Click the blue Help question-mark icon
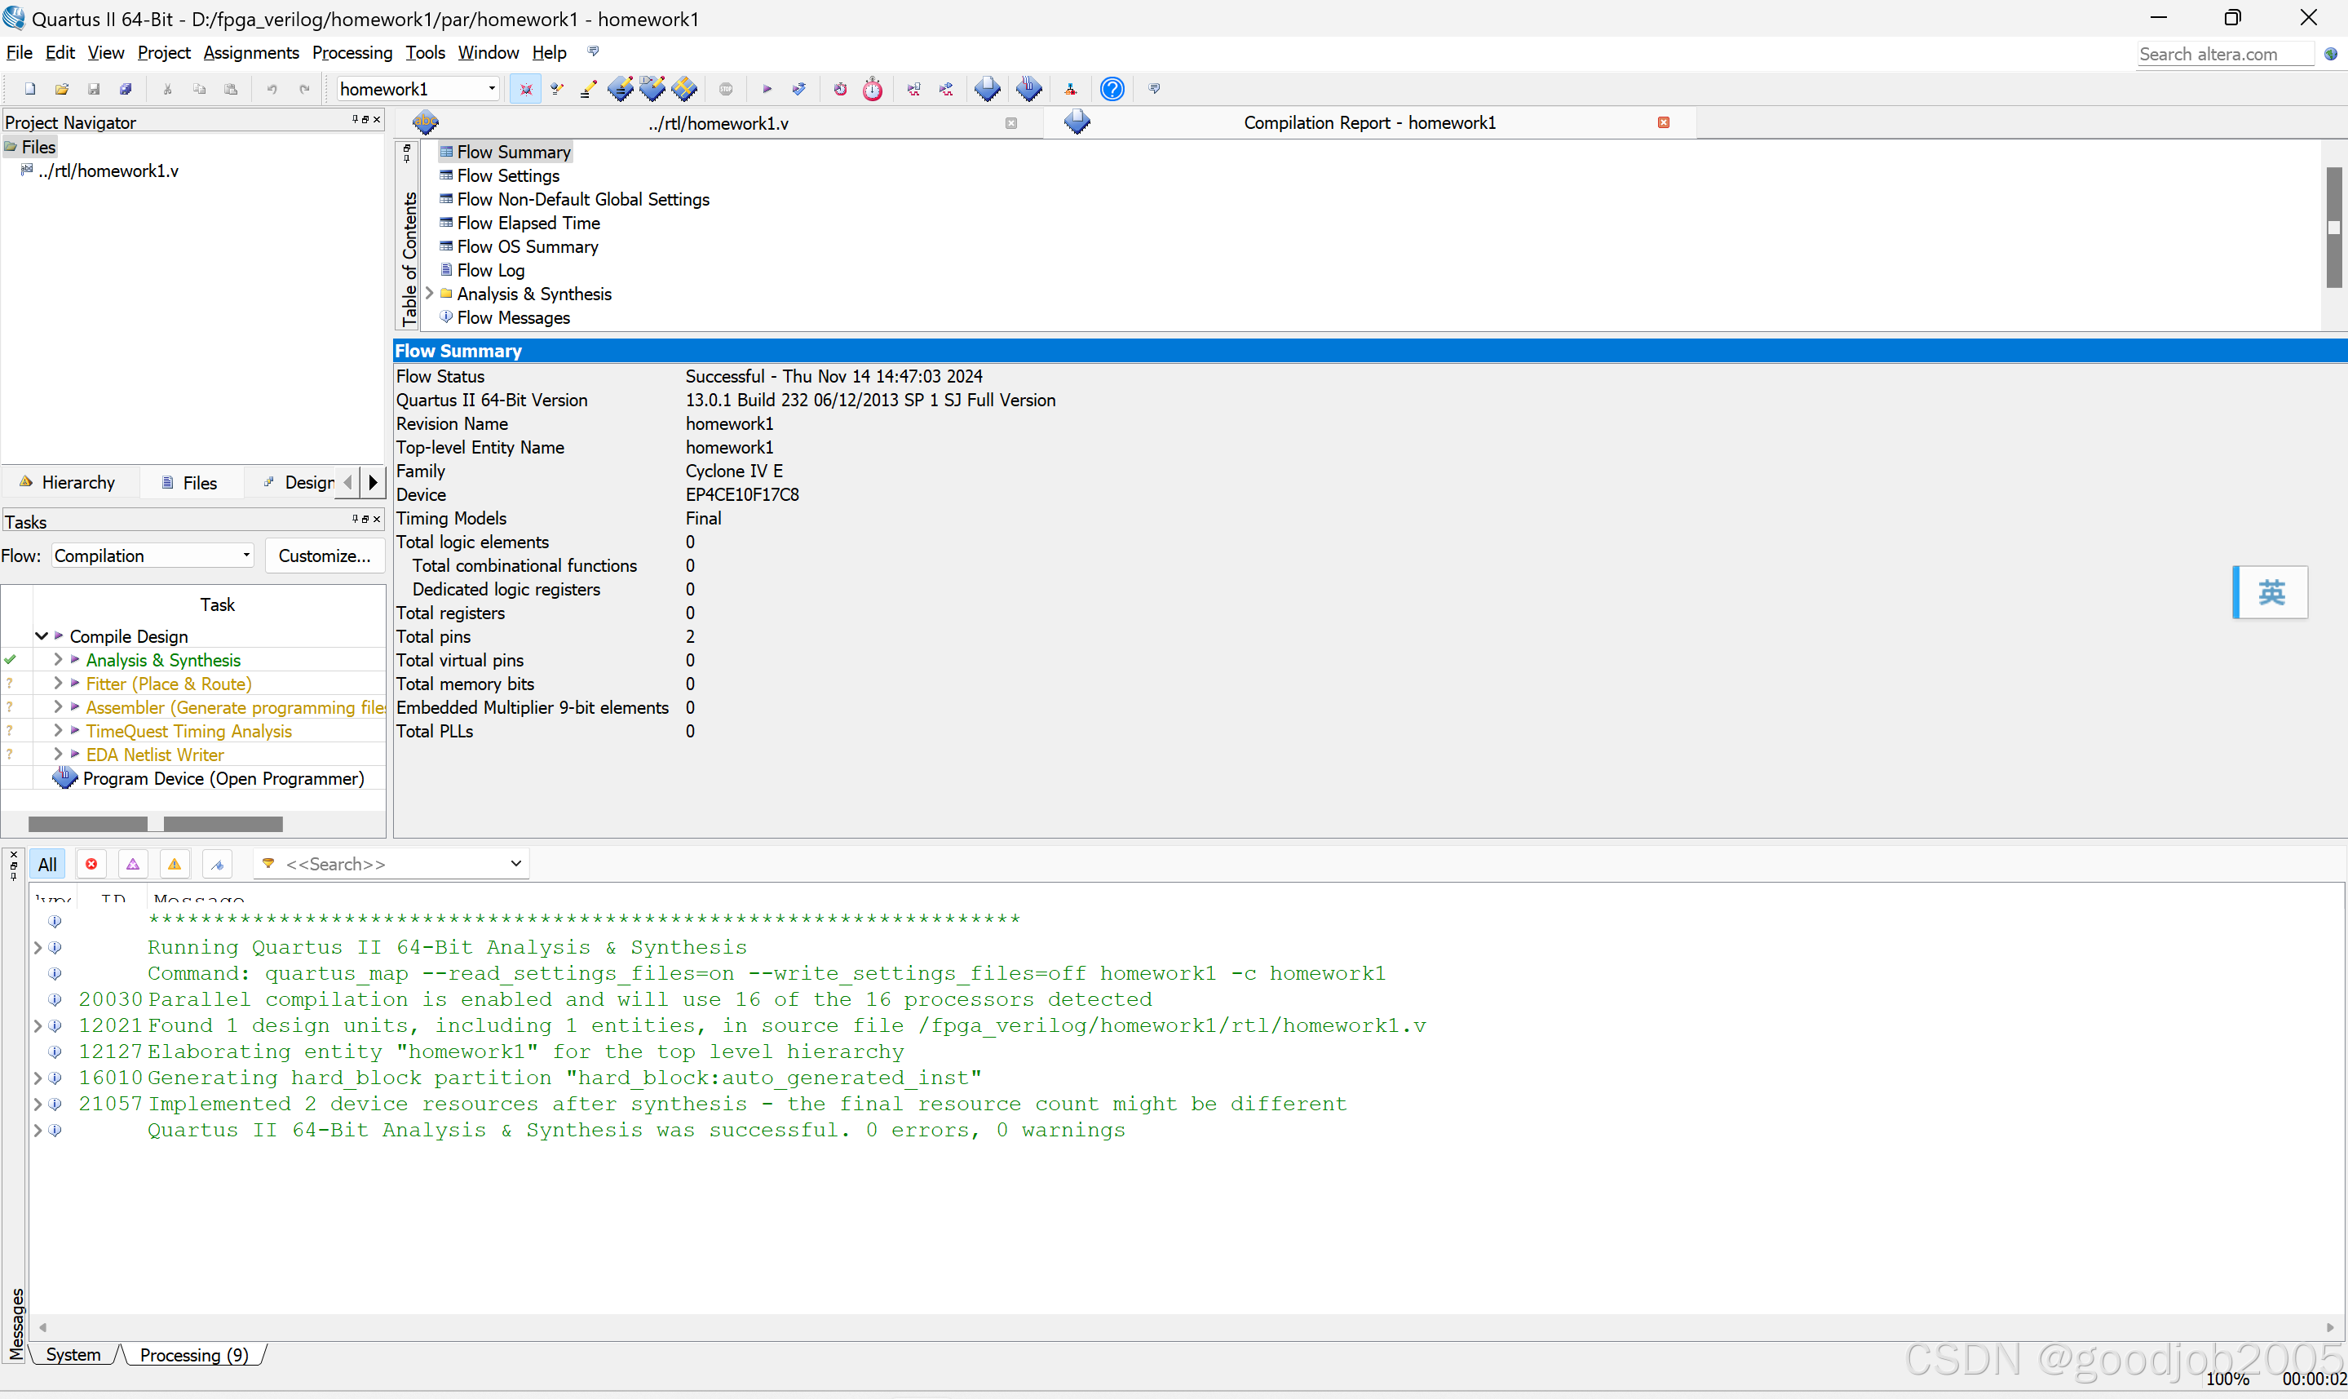 [x=1112, y=90]
